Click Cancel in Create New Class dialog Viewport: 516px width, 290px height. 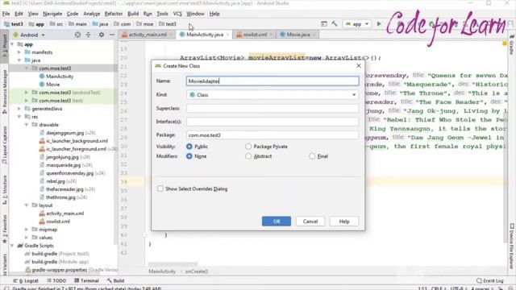click(310, 222)
